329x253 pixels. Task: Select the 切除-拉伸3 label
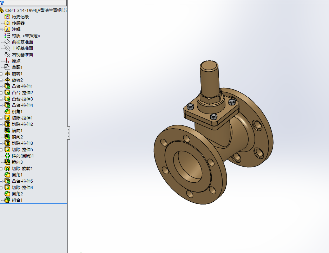coord(22,143)
